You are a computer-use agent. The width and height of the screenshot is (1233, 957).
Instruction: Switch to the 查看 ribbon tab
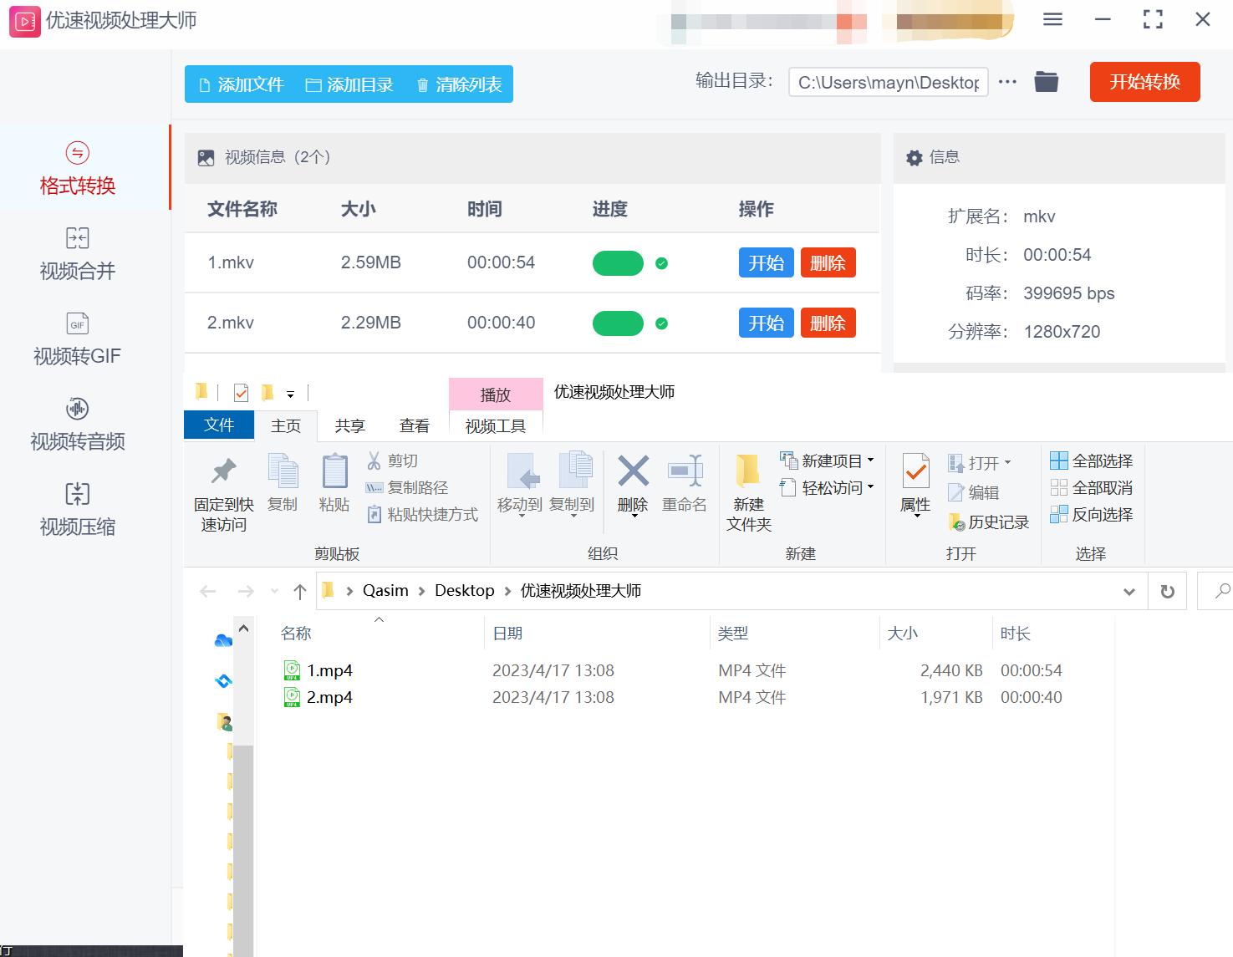tap(415, 425)
